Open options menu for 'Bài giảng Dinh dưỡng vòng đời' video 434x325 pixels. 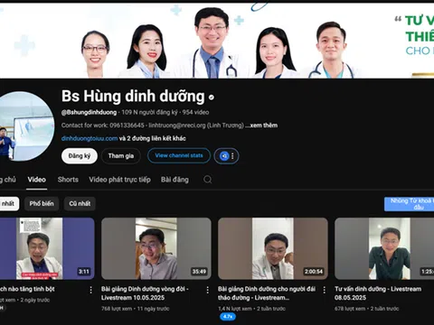coord(207,290)
